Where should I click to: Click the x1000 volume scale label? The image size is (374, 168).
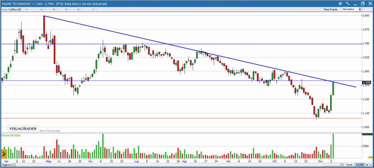click(370, 157)
